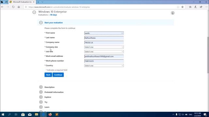Screen dimensions: 209x117
Task: Click the download icon beside Windows 10 Enterprise
Action: [173, 13]
